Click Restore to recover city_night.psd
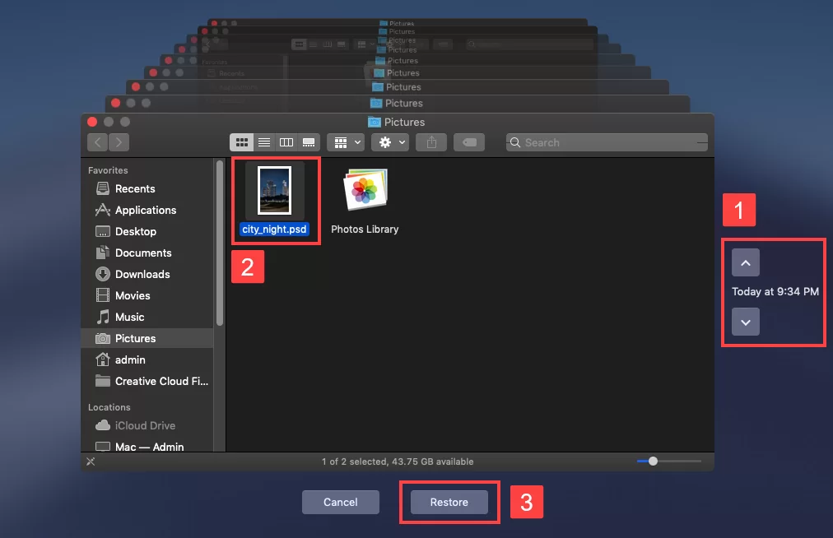The width and height of the screenshot is (833, 538). coord(449,502)
